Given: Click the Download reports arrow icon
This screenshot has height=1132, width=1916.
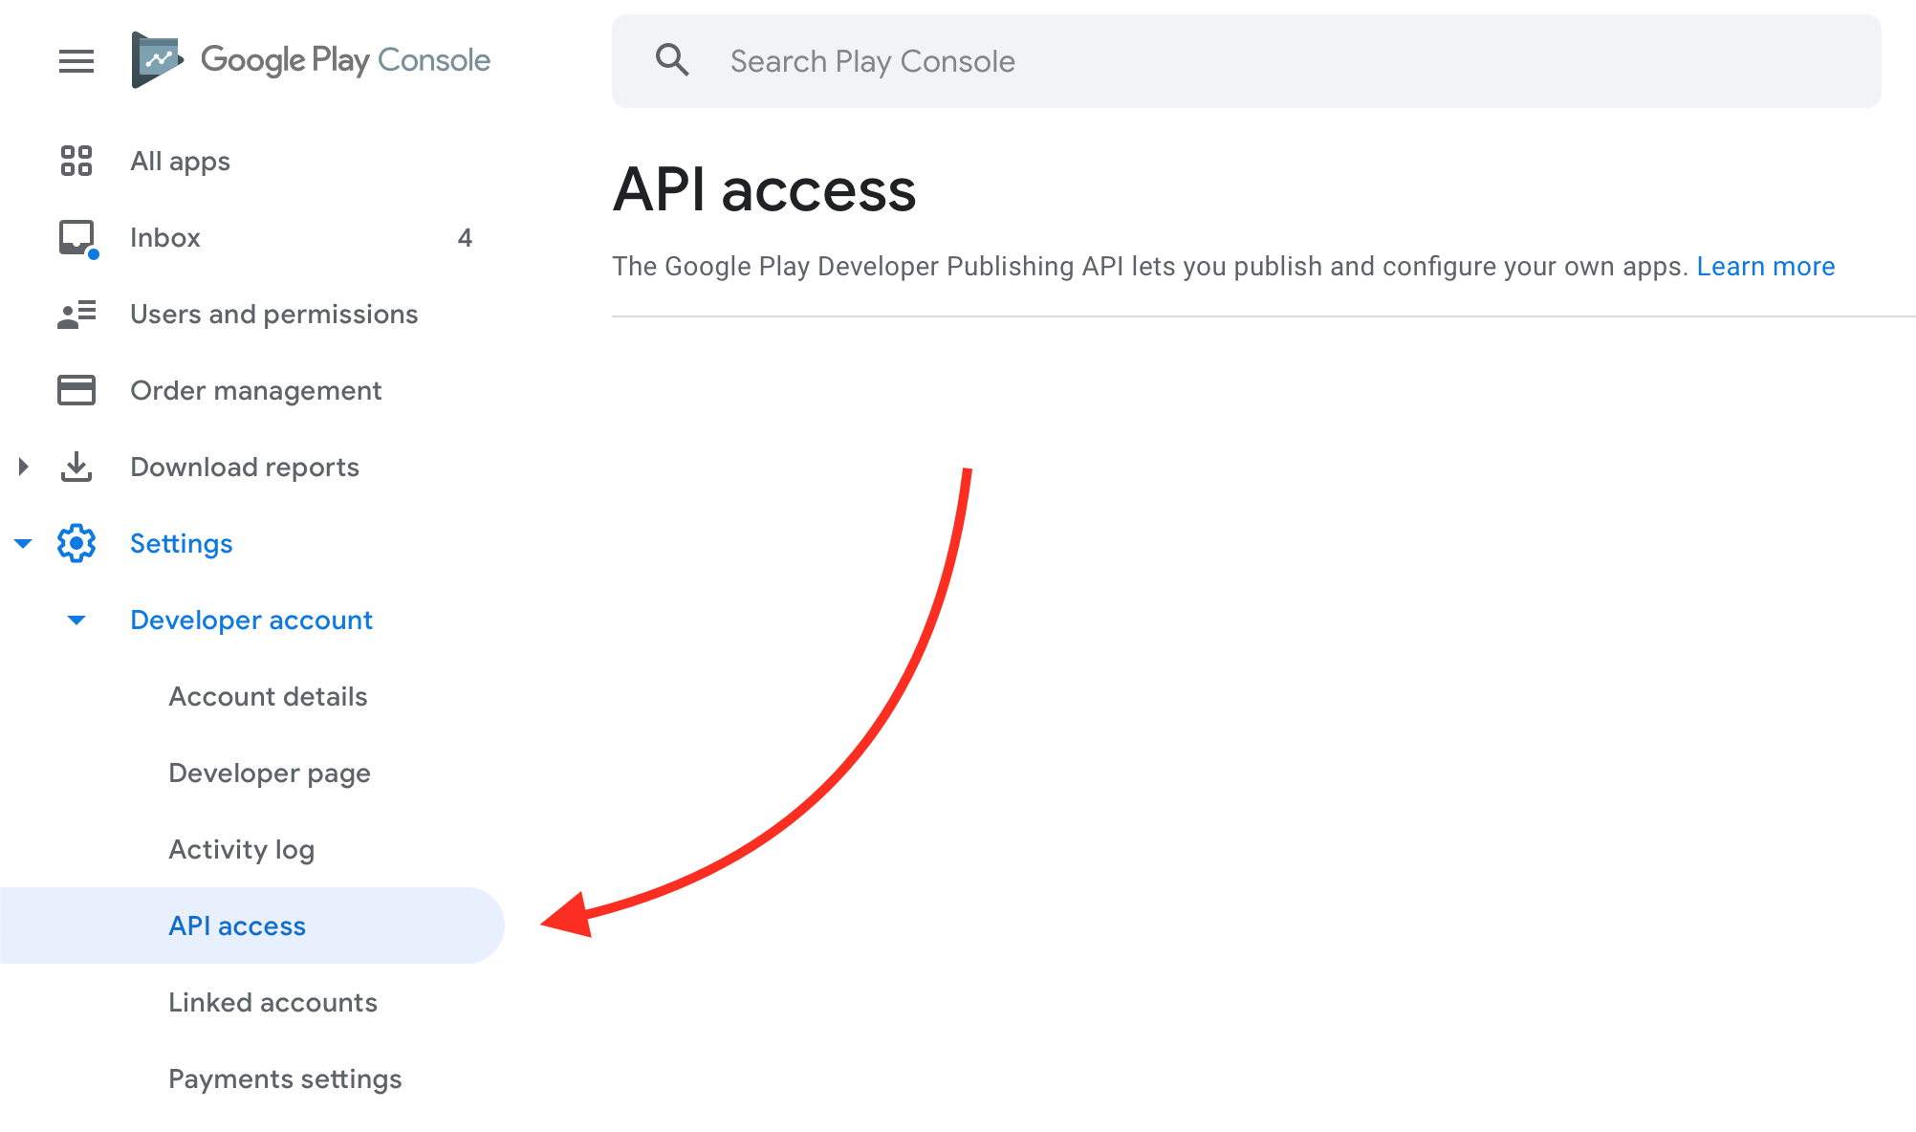Looking at the screenshot, I should coord(76,467).
